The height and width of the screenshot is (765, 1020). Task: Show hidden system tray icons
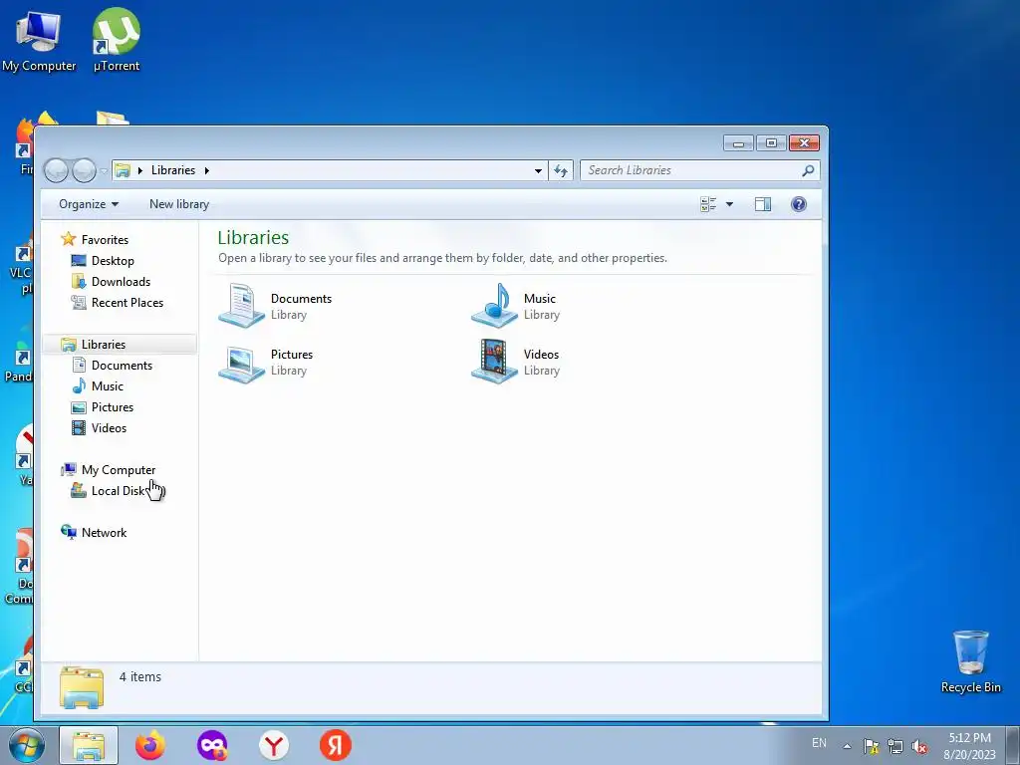[x=847, y=746]
